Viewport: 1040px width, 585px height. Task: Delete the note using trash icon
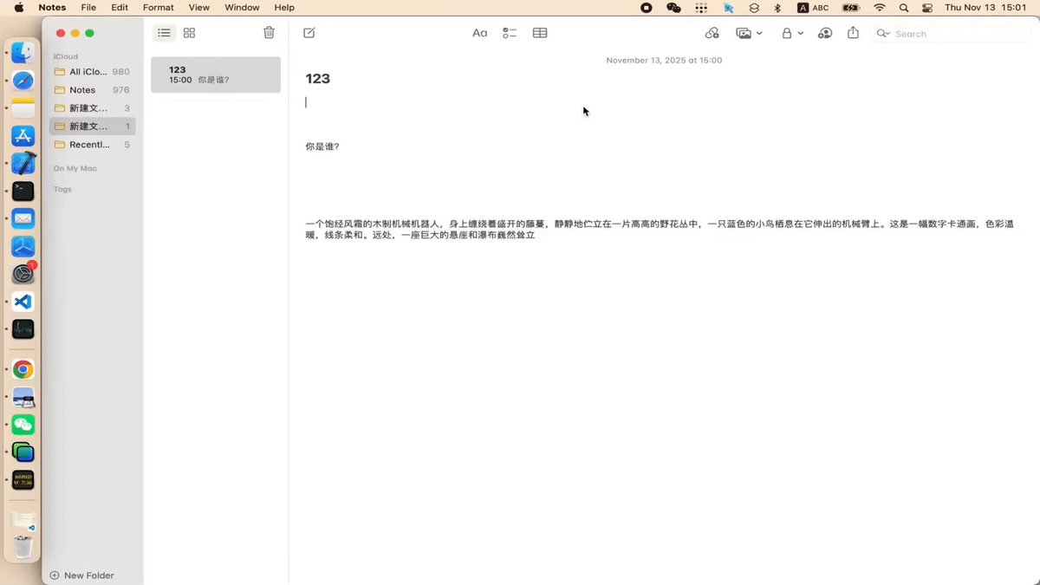click(x=269, y=33)
